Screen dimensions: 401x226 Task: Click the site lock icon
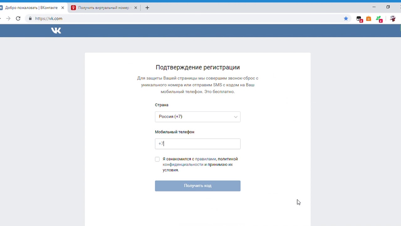click(30, 19)
